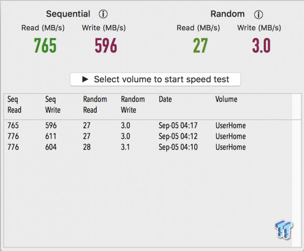Click the Volume column header
This screenshot has height=251, width=304.
click(x=226, y=99)
